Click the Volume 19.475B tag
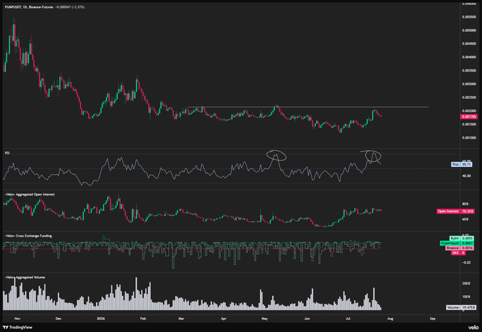Screen dimensions: 482x332 pos(461,307)
